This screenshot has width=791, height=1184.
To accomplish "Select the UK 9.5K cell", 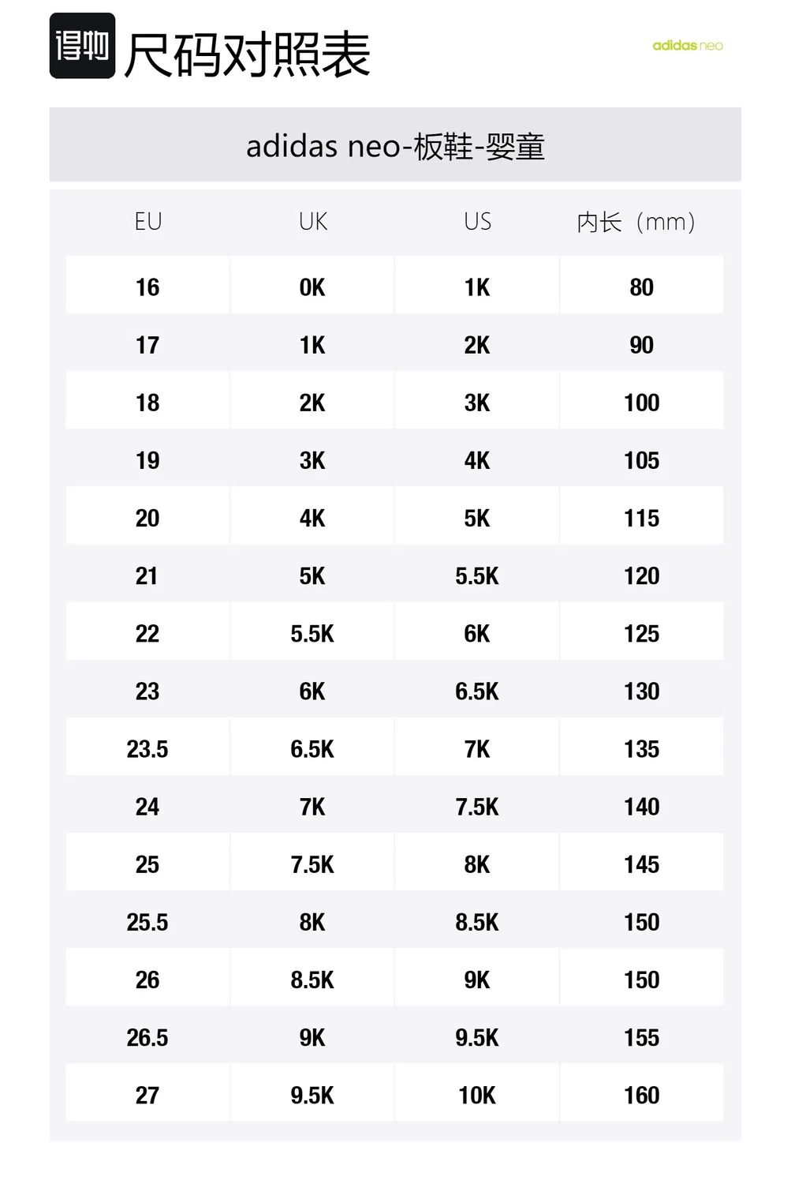I will coord(312,1096).
